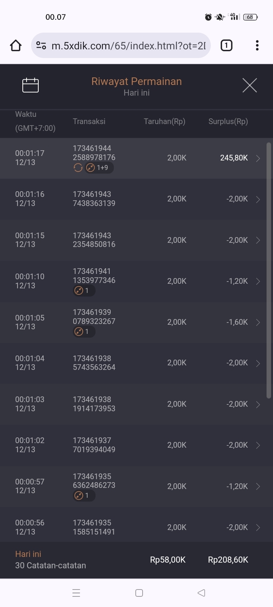Screen dimensions: 273x607
Task: Open the calendar date picker icon
Action: click(x=30, y=85)
